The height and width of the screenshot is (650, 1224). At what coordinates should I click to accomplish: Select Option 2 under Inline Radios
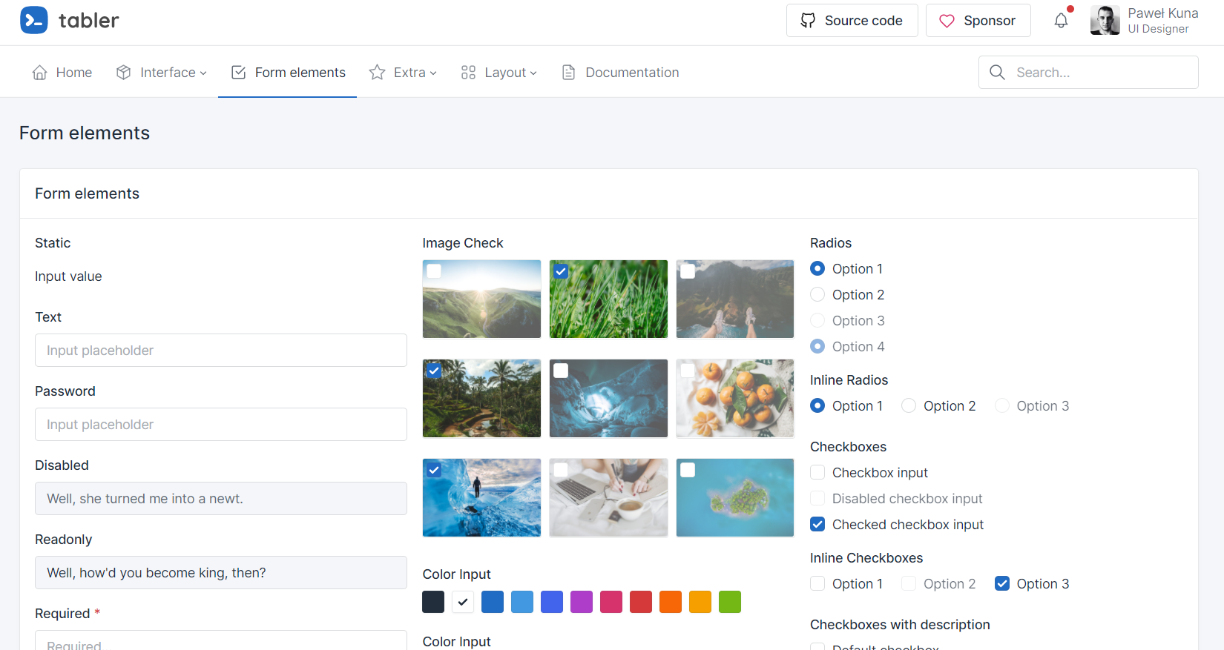[909, 405]
